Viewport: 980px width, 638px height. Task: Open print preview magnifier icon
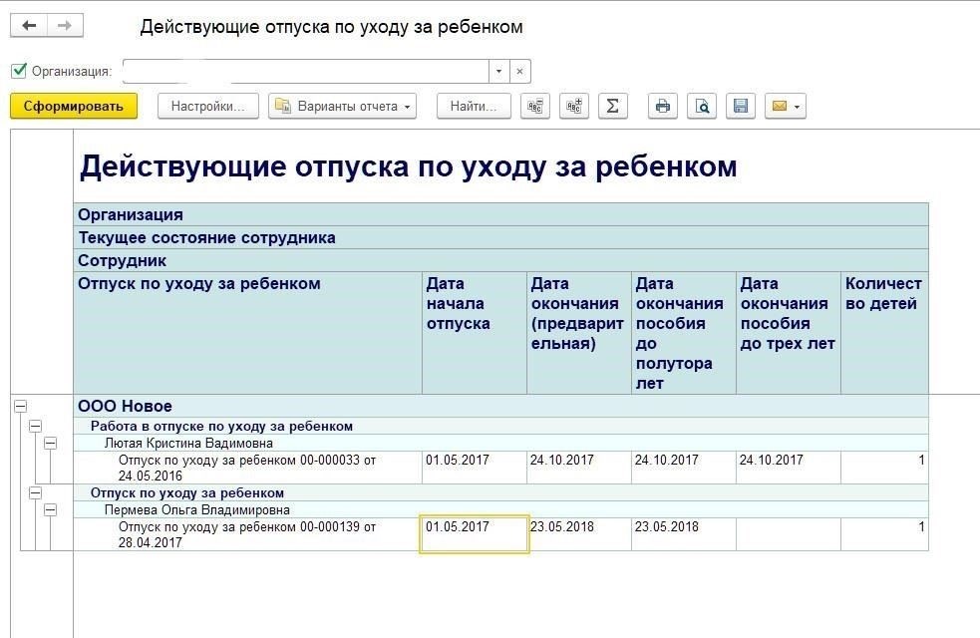click(x=701, y=107)
